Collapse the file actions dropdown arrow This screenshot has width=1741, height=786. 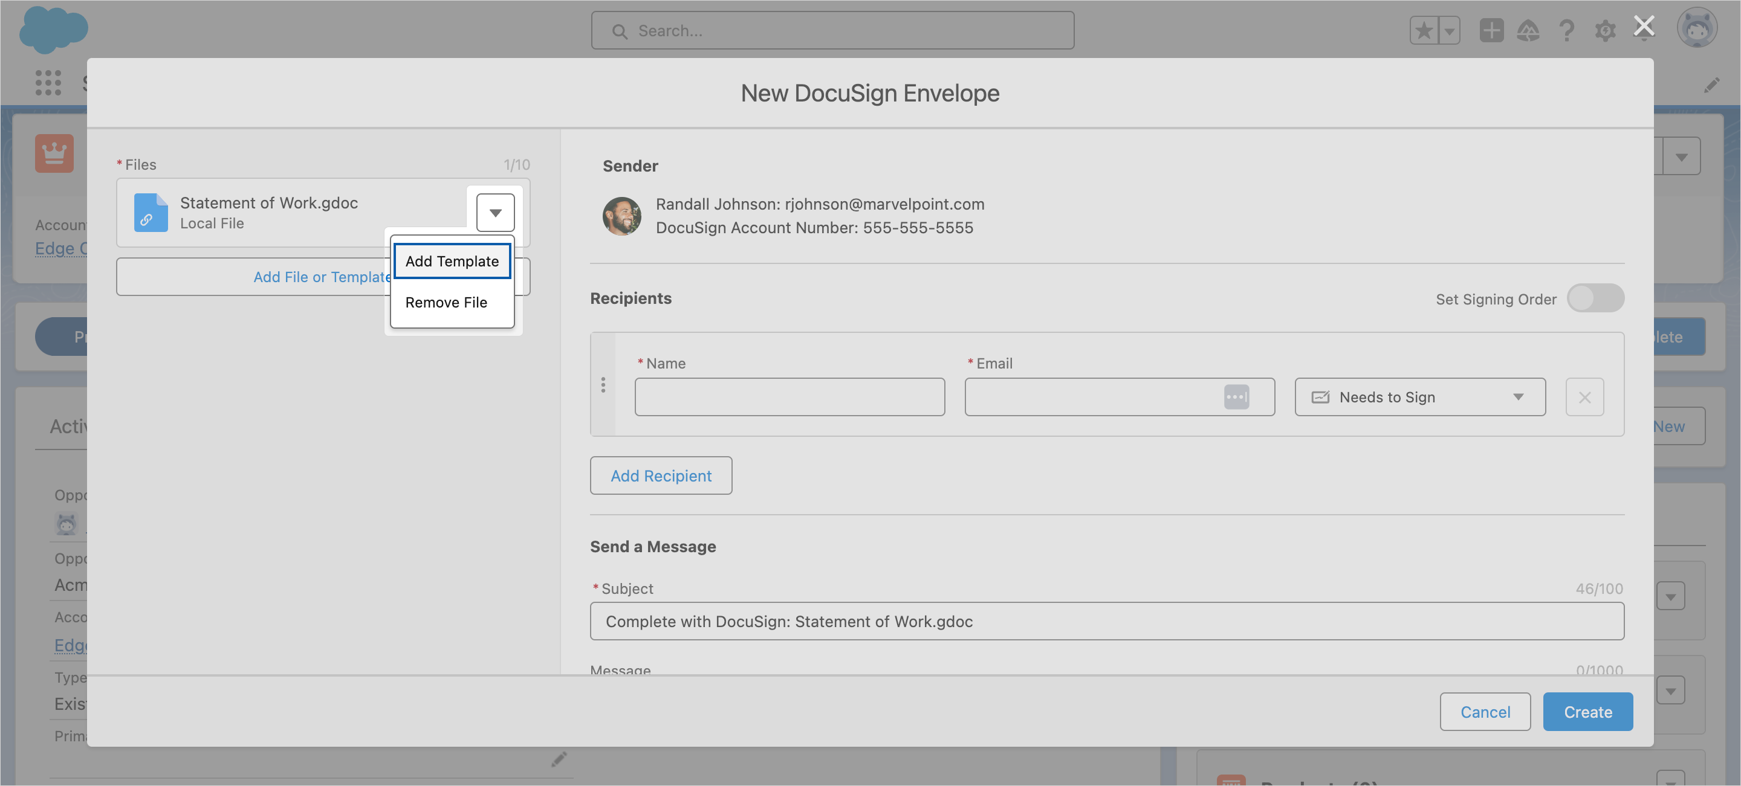coord(496,213)
